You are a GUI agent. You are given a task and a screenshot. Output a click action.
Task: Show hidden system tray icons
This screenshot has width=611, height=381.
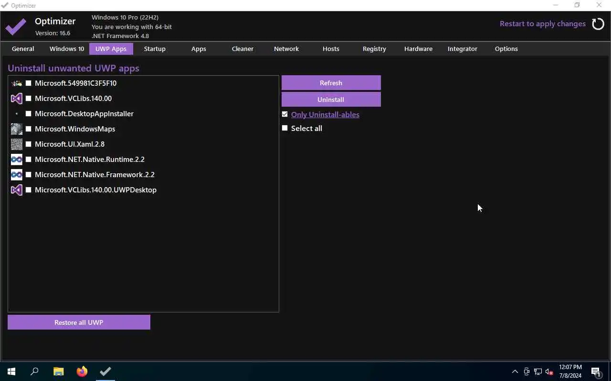pyautogui.click(x=515, y=371)
